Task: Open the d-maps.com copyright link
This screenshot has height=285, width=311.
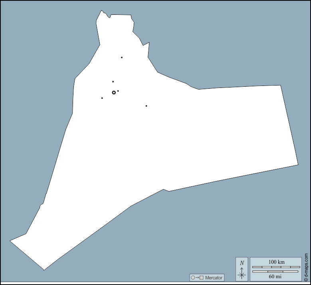Action: (306, 268)
